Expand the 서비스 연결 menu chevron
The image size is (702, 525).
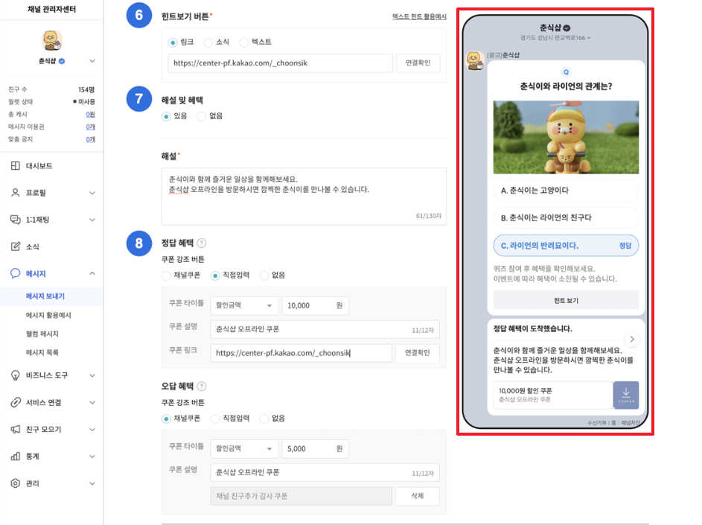coord(92,403)
